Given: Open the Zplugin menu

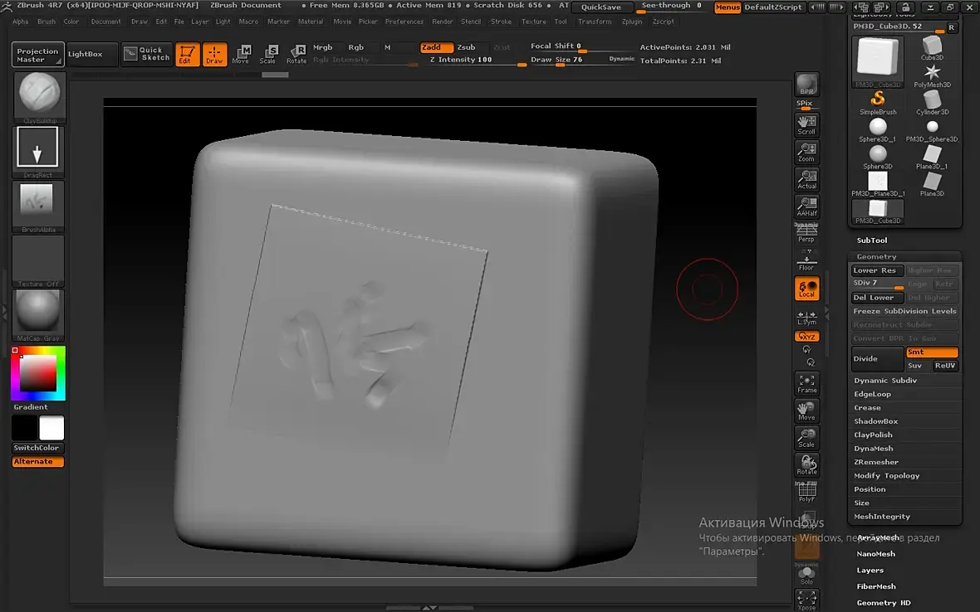Looking at the screenshot, I should click(632, 22).
